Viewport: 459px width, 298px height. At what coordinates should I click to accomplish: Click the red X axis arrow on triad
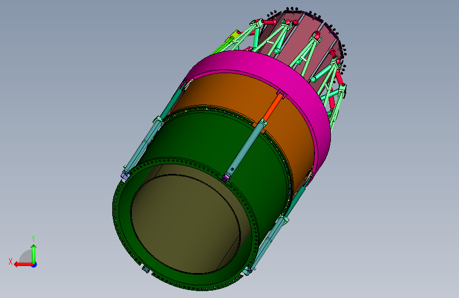(x=23, y=265)
